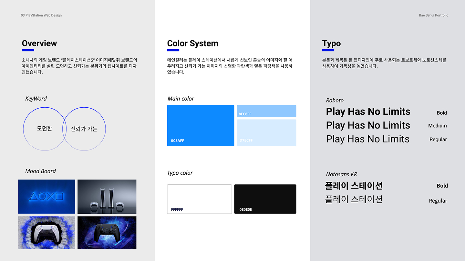
Task: Click the Overview section heading
Action: 39,43
